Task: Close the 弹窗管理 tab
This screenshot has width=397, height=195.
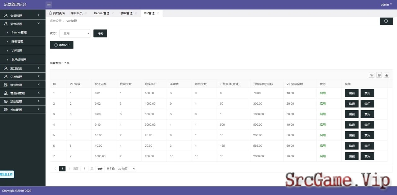Action: click(136, 13)
